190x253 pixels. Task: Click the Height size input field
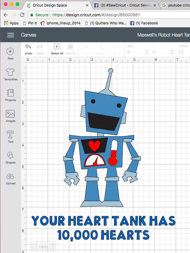pyautogui.click(x=163, y=52)
